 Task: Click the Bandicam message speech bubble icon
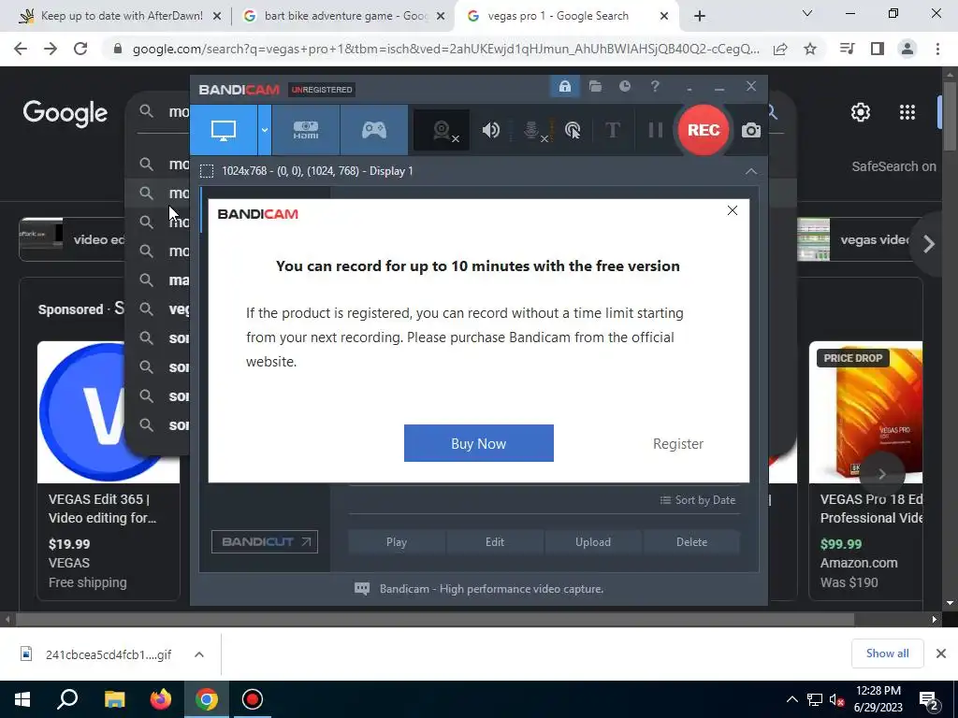pyautogui.click(x=362, y=589)
